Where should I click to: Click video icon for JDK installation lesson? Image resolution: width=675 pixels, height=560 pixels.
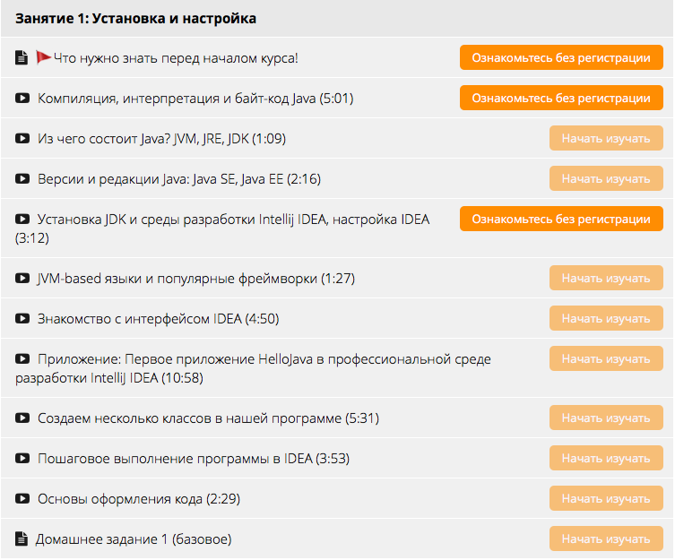pyautogui.click(x=22, y=220)
